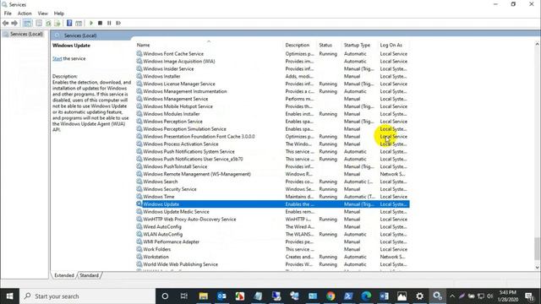Screen dimensions: 541x304
Task: Sort by the Name column header
Action: tap(209, 45)
